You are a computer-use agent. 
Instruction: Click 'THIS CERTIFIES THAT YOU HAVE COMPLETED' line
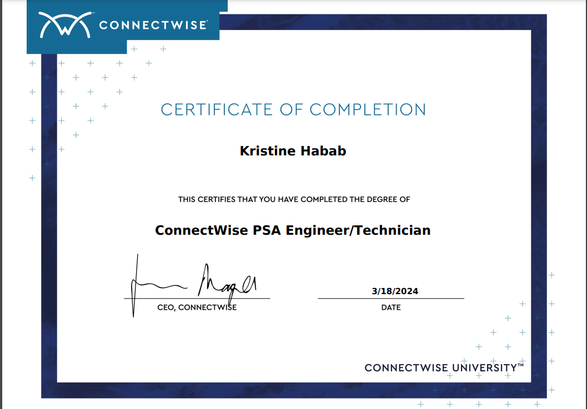click(x=294, y=199)
